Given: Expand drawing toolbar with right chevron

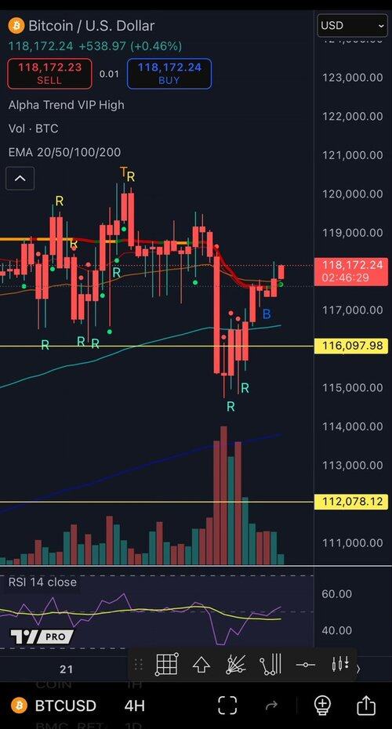Looking at the screenshot, I should (358, 669).
